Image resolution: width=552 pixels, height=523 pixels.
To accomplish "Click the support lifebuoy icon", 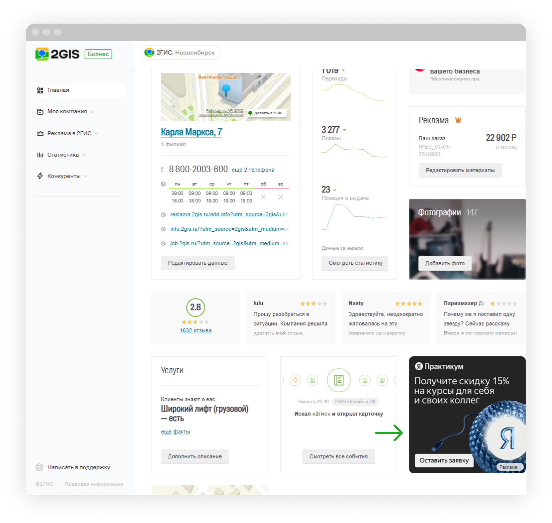I will (x=39, y=467).
